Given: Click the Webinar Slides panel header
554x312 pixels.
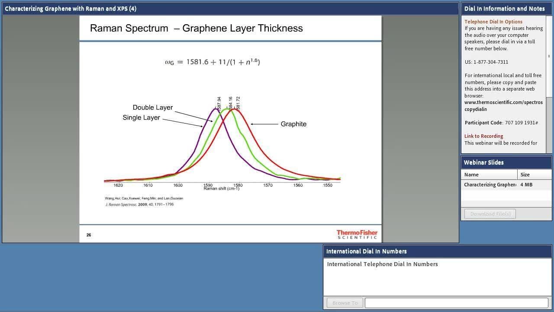Looking at the screenshot, I should [483, 162].
